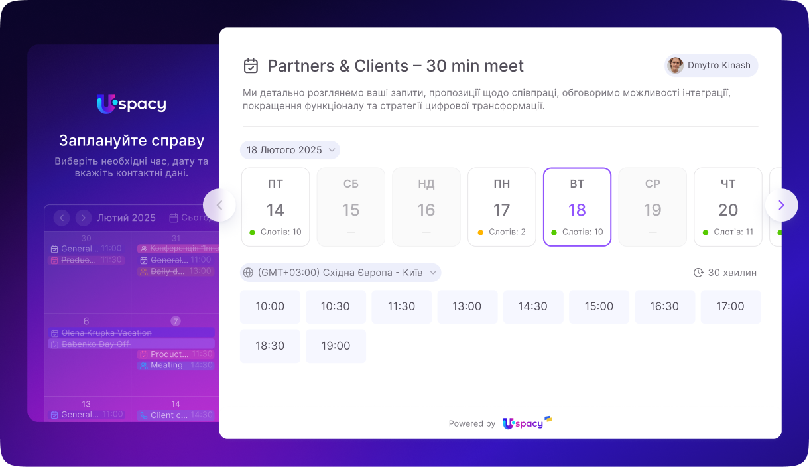The image size is (809, 467).
Task: Pick the 19:00 time slot
Action: [336, 346]
